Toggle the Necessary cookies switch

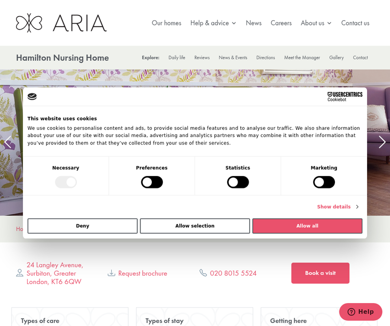[x=66, y=182]
